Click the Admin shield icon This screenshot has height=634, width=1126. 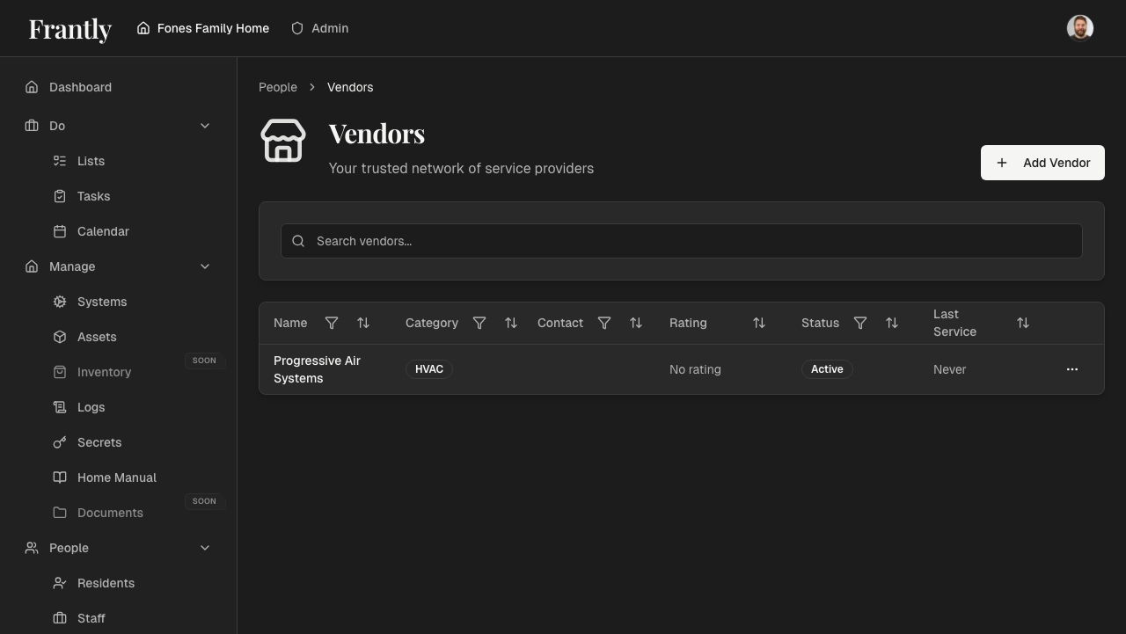(296, 28)
